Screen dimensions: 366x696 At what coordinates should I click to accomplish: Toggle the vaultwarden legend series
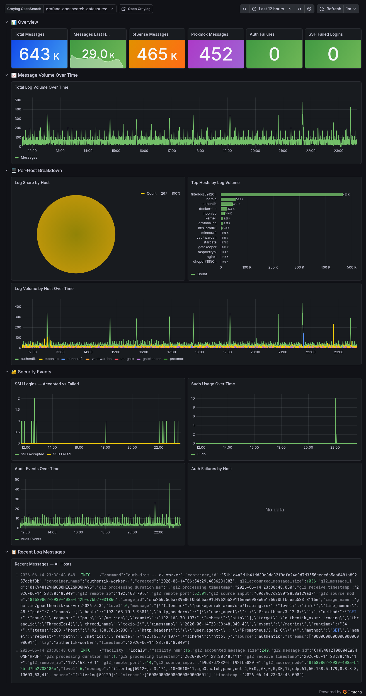tap(101, 359)
